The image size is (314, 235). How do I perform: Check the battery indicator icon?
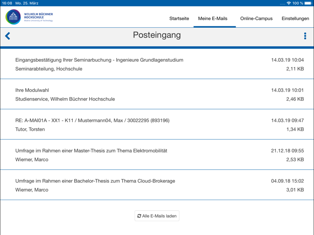coord(308,3)
